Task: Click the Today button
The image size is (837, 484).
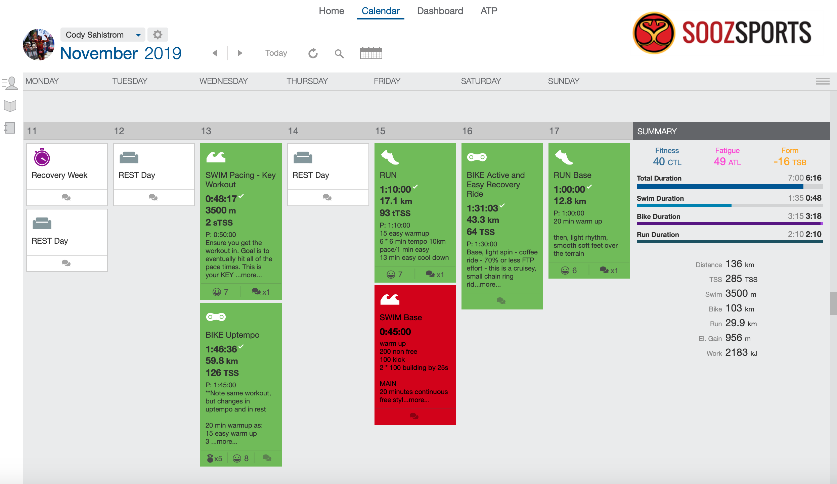Action: 276,53
